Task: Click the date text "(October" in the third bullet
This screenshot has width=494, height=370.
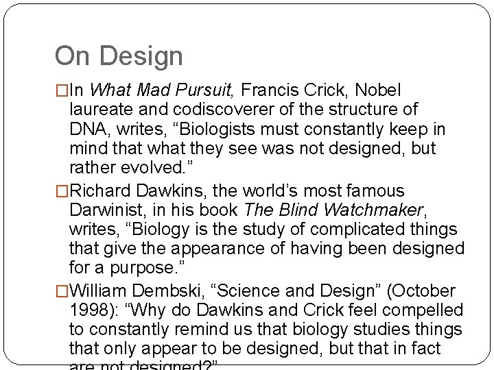Action: pos(421,291)
